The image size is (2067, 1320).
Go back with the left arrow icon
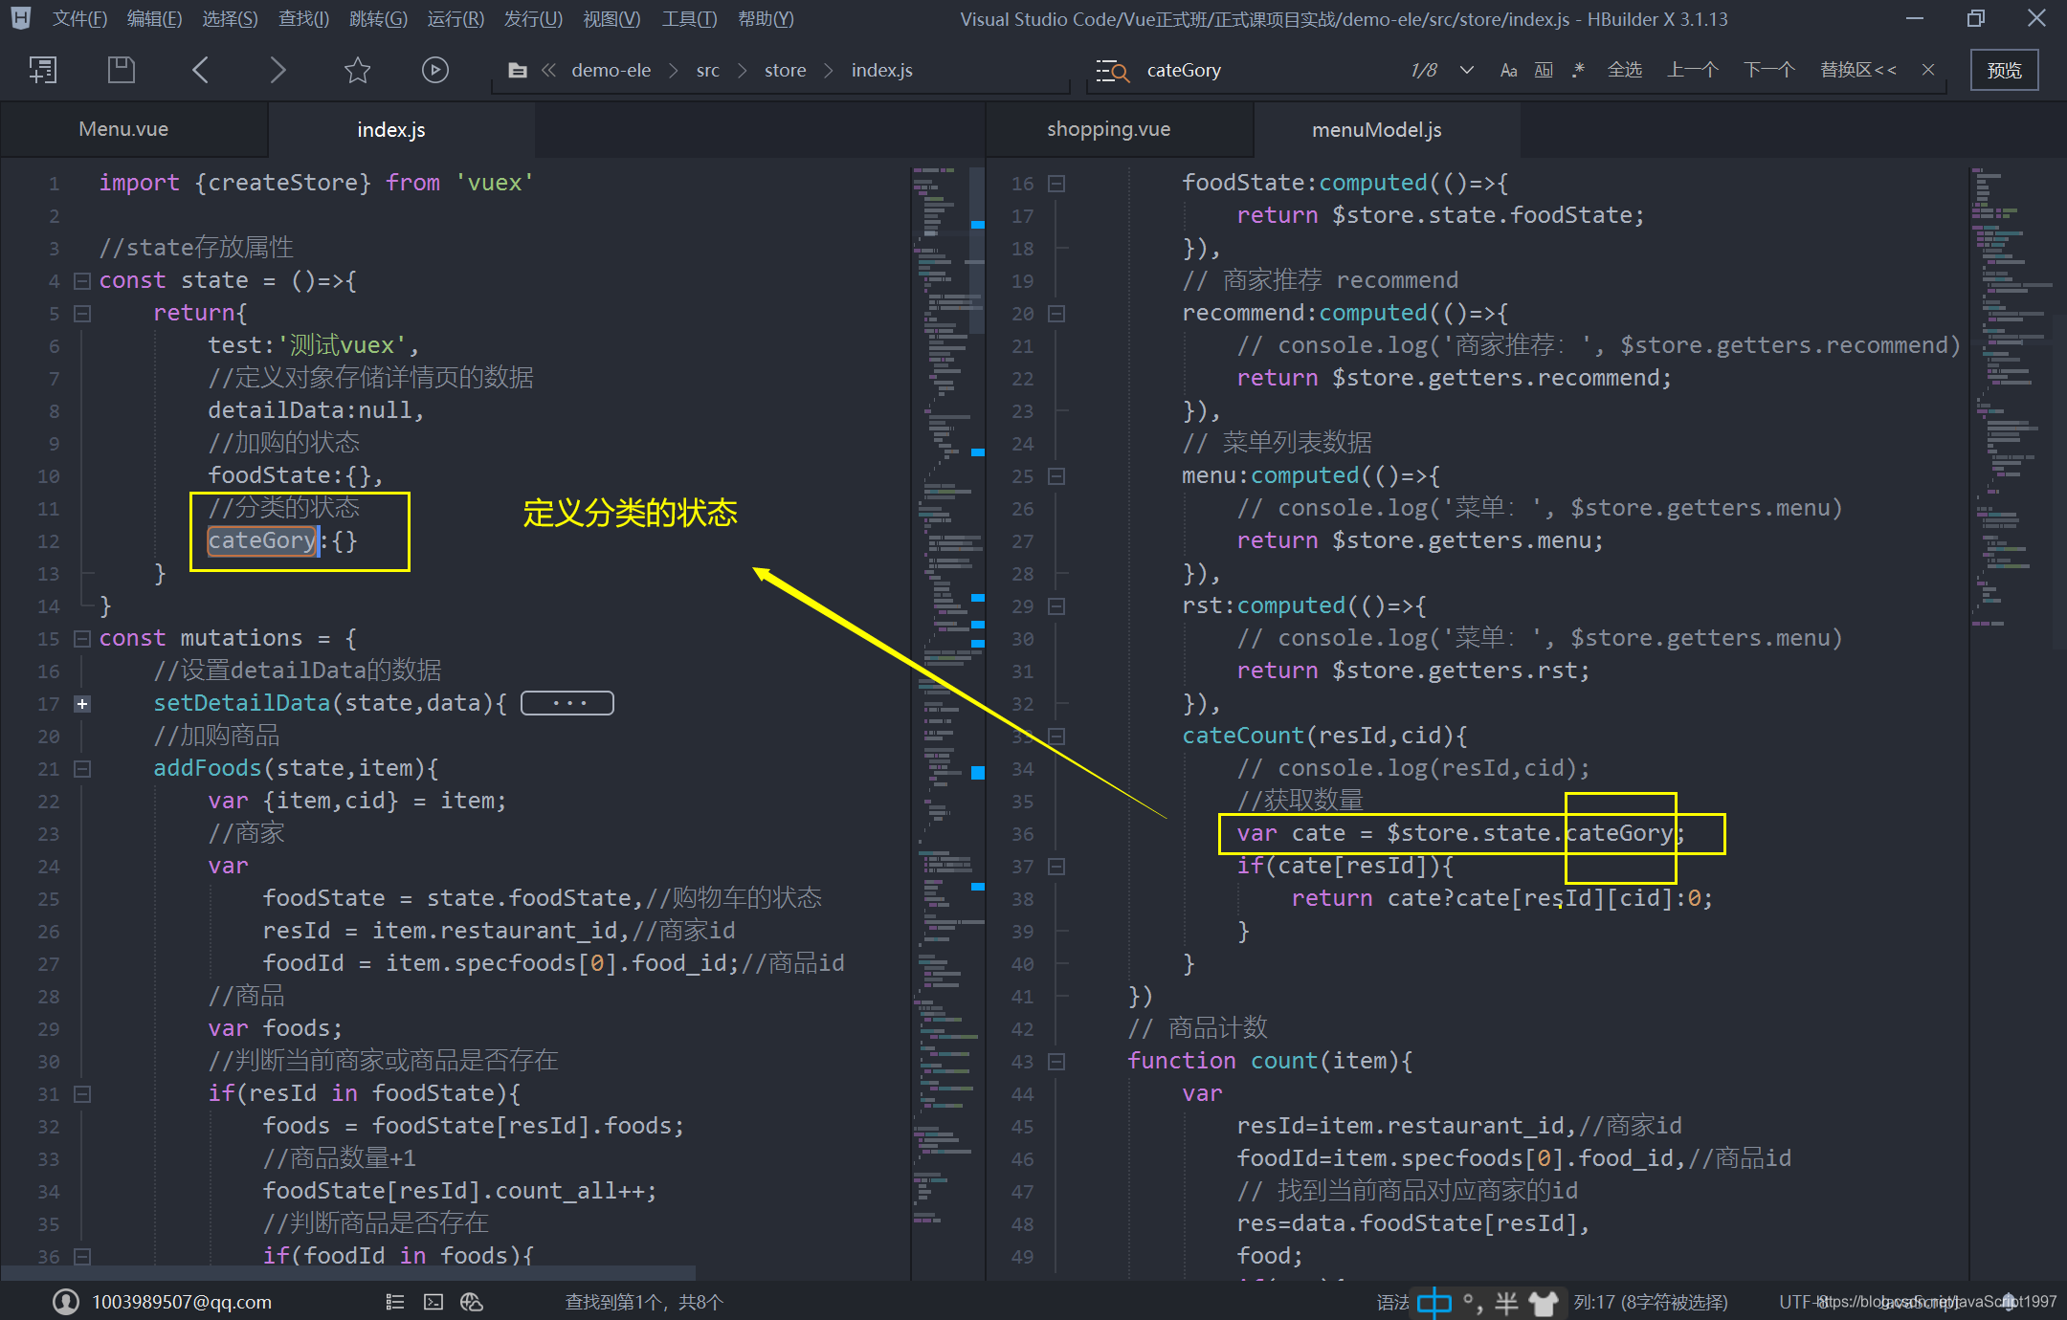pos(200,70)
